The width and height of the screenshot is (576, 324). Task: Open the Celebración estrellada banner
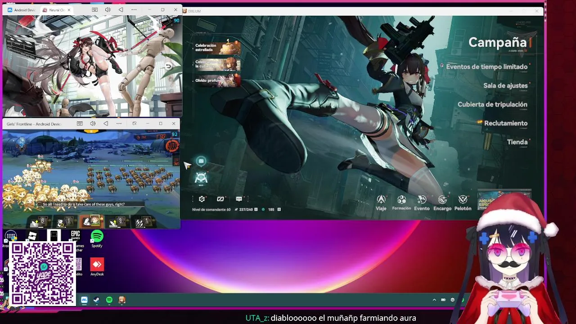pos(217,48)
